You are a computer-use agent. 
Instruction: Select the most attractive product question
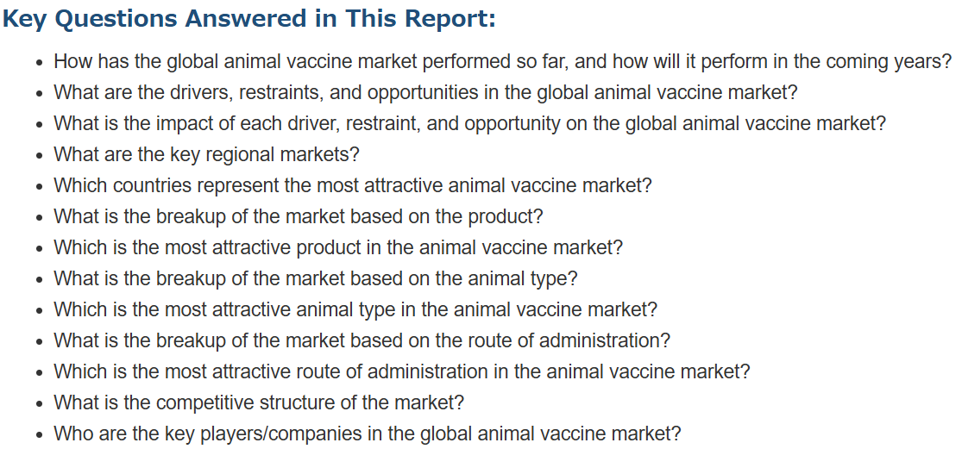point(338,248)
